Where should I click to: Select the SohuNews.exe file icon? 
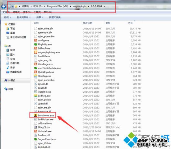(35, 115)
